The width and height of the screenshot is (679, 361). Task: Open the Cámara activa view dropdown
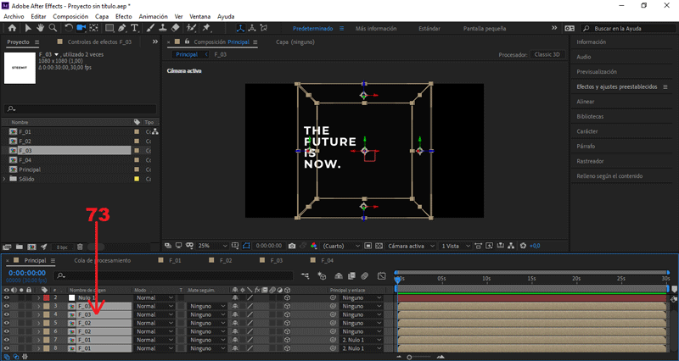click(410, 246)
